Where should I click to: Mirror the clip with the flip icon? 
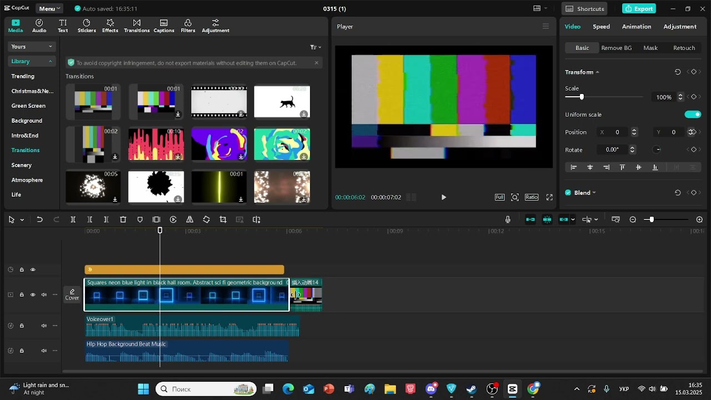point(190,219)
